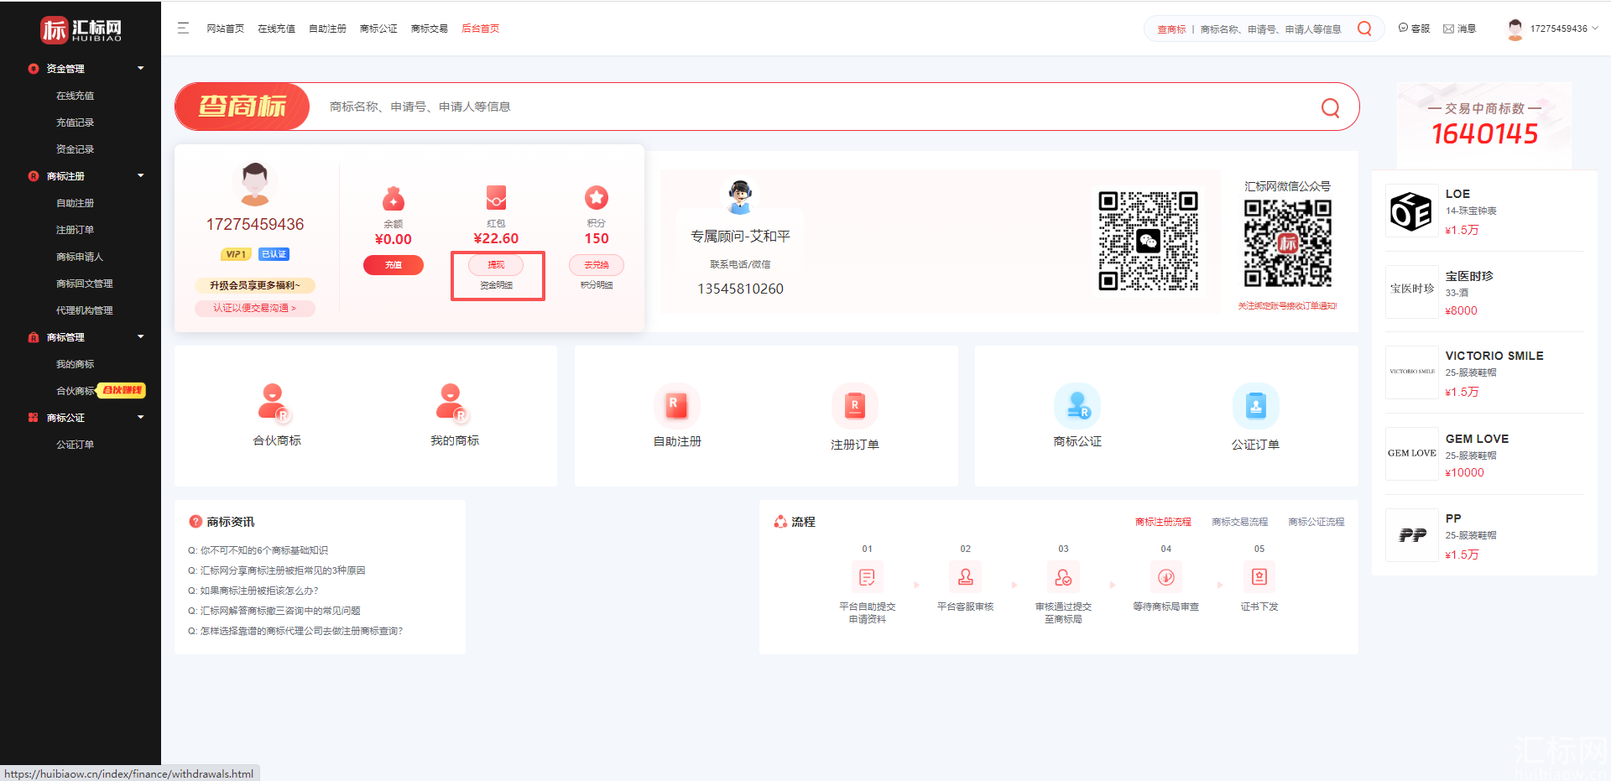Viewport: 1611px width, 781px height.
Task: Click the top bar search magnifier icon
Action: (1364, 29)
